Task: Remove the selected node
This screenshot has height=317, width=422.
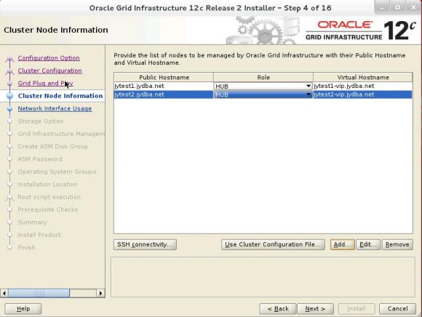Action: click(x=397, y=244)
